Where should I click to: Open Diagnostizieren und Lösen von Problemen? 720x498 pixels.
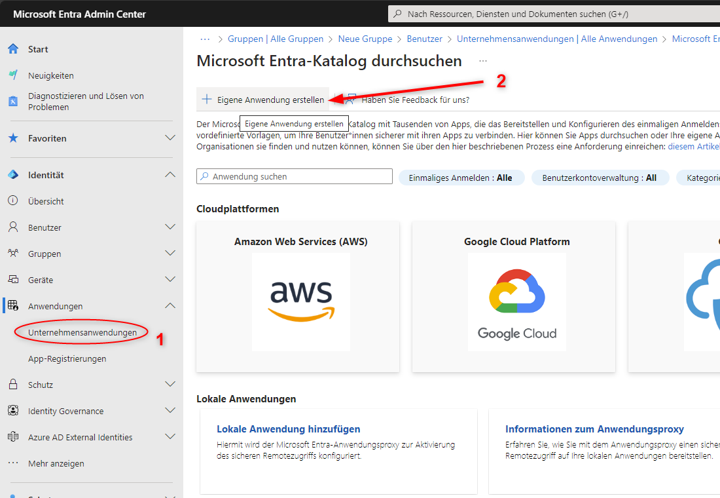coord(86,101)
